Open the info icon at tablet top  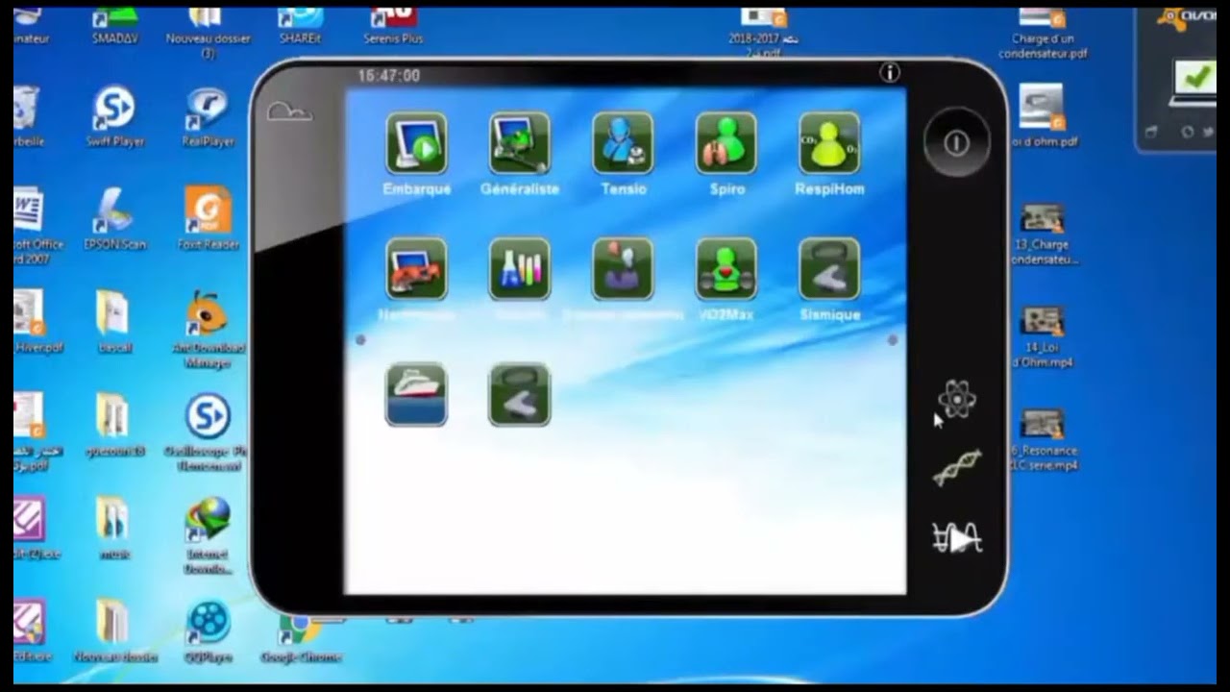click(x=890, y=72)
